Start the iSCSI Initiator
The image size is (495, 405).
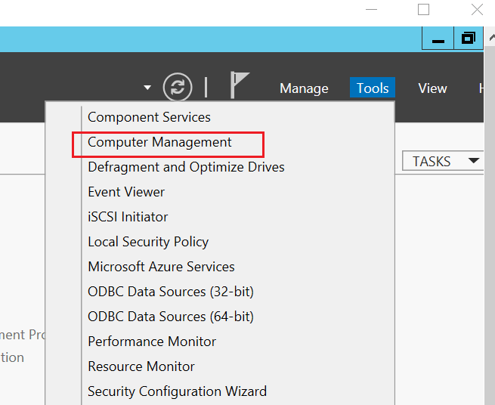(x=128, y=217)
